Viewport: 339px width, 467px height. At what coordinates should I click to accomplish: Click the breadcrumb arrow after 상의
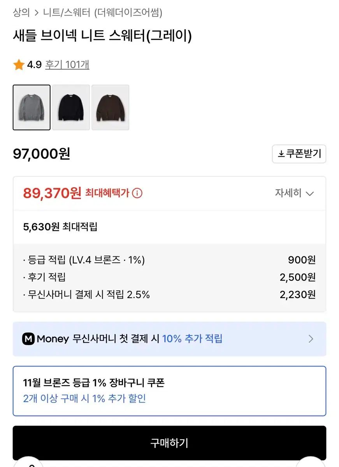pos(37,13)
